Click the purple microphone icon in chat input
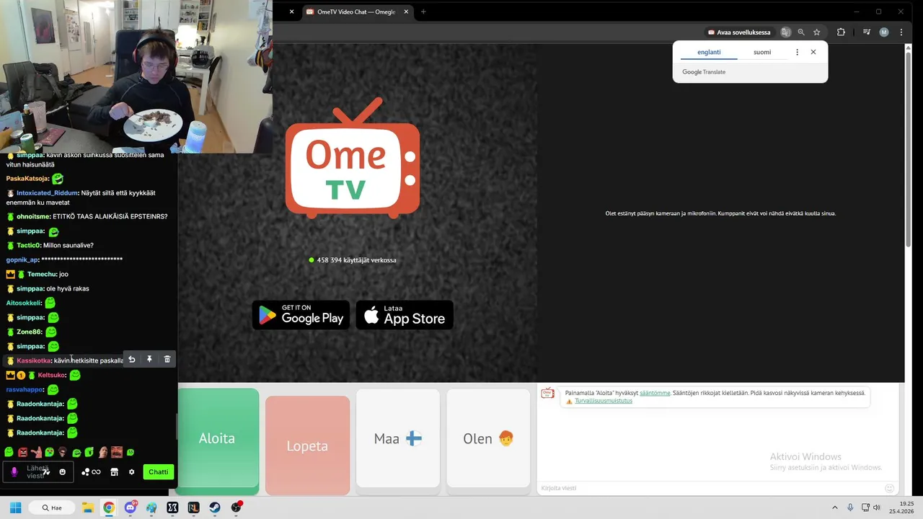The height and width of the screenshot is (519, 923). point(14,472)
